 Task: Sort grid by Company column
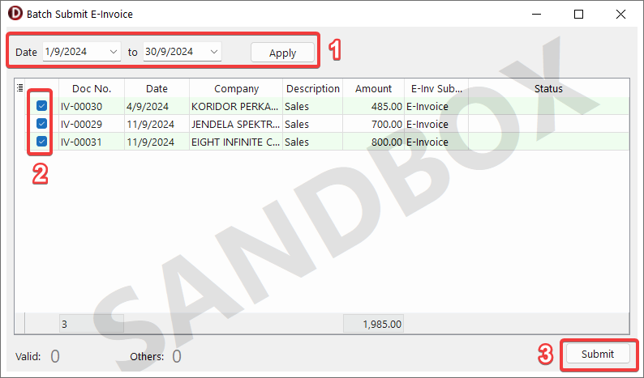236,88
